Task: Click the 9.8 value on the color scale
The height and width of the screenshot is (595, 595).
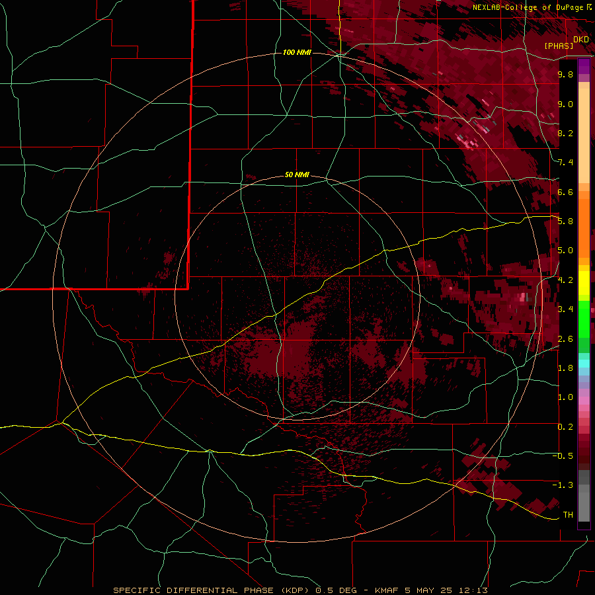Action: [565, 75]
